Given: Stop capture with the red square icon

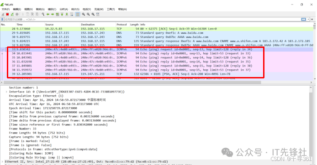Looking at the screenshot, I should [7, 14].
